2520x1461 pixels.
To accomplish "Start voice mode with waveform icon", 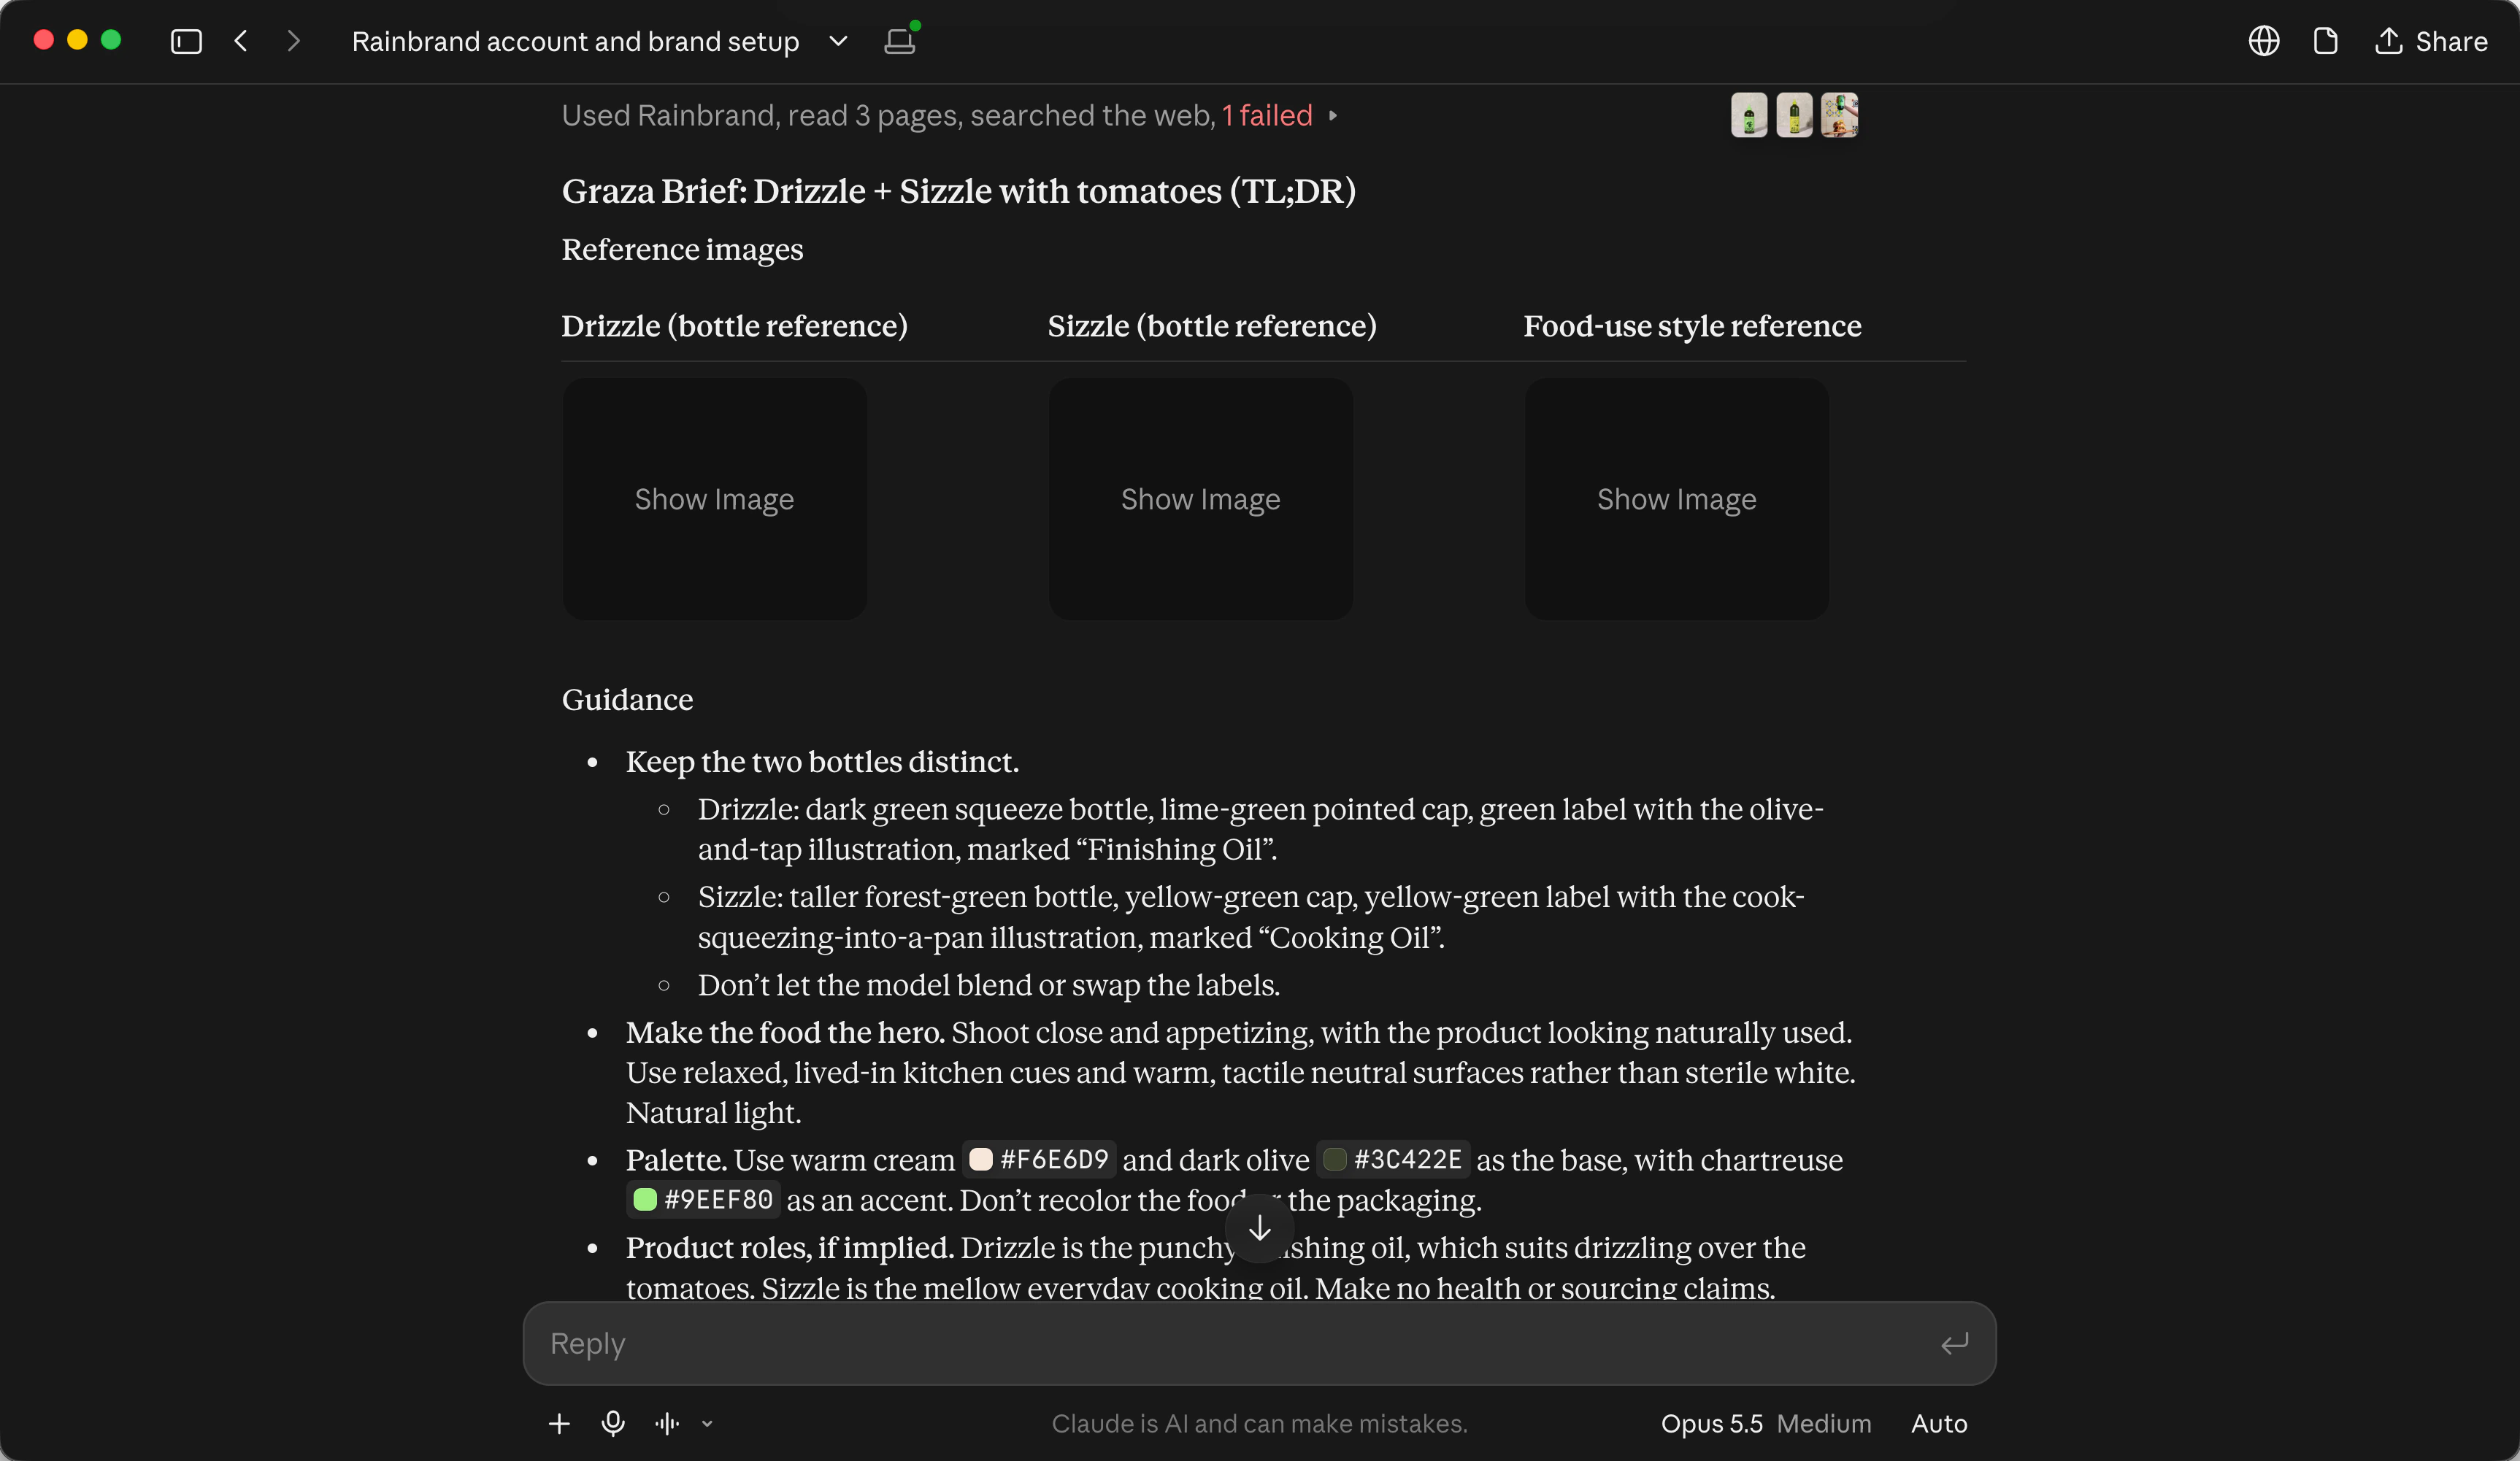I will (x=667, y=1423).
